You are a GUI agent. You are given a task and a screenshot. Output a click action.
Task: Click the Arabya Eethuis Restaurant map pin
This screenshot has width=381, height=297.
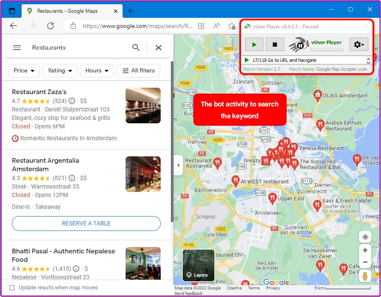(320, 125)
